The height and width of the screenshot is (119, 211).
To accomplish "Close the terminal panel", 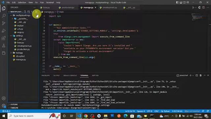I will [x=208, y=75].
